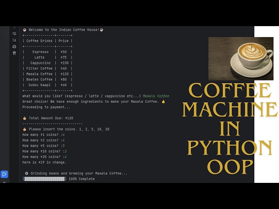Open the Run tool window button

[x=4, y=174]
